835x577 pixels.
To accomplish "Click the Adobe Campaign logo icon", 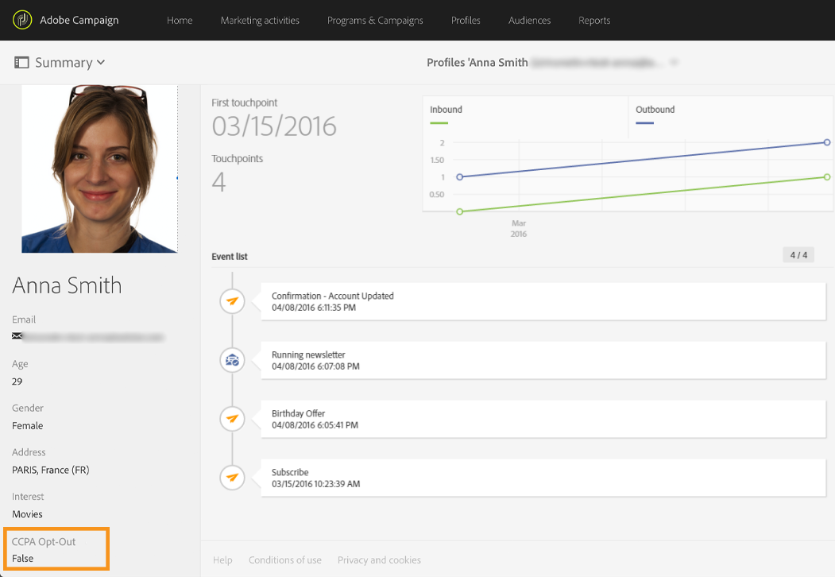I will pos(23,20).
